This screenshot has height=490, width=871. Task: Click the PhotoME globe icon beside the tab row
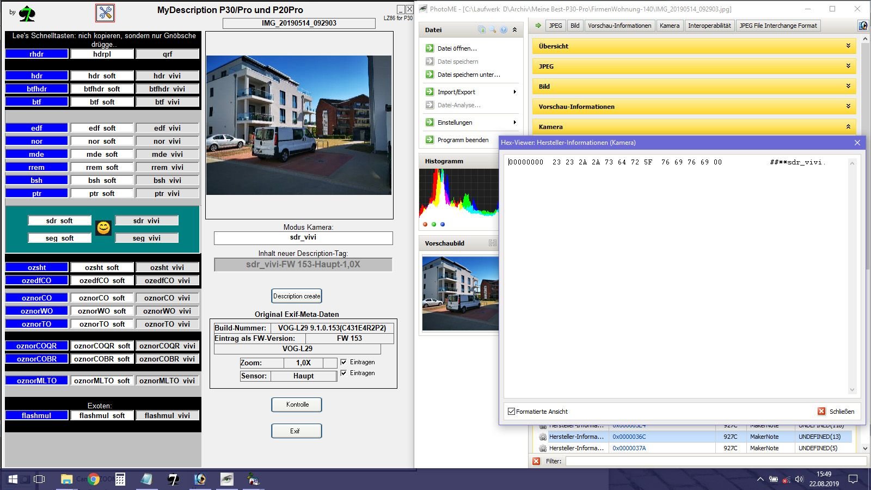863,26
